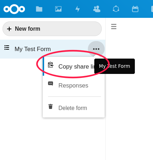The width and height of the screenshot is (153, 160).
Task: Click the Nextcloud logo
Action: (14, 9)
